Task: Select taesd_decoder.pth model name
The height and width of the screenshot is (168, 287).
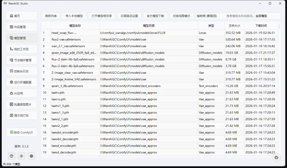Action: pyautogui.click(x=64, y=152)
